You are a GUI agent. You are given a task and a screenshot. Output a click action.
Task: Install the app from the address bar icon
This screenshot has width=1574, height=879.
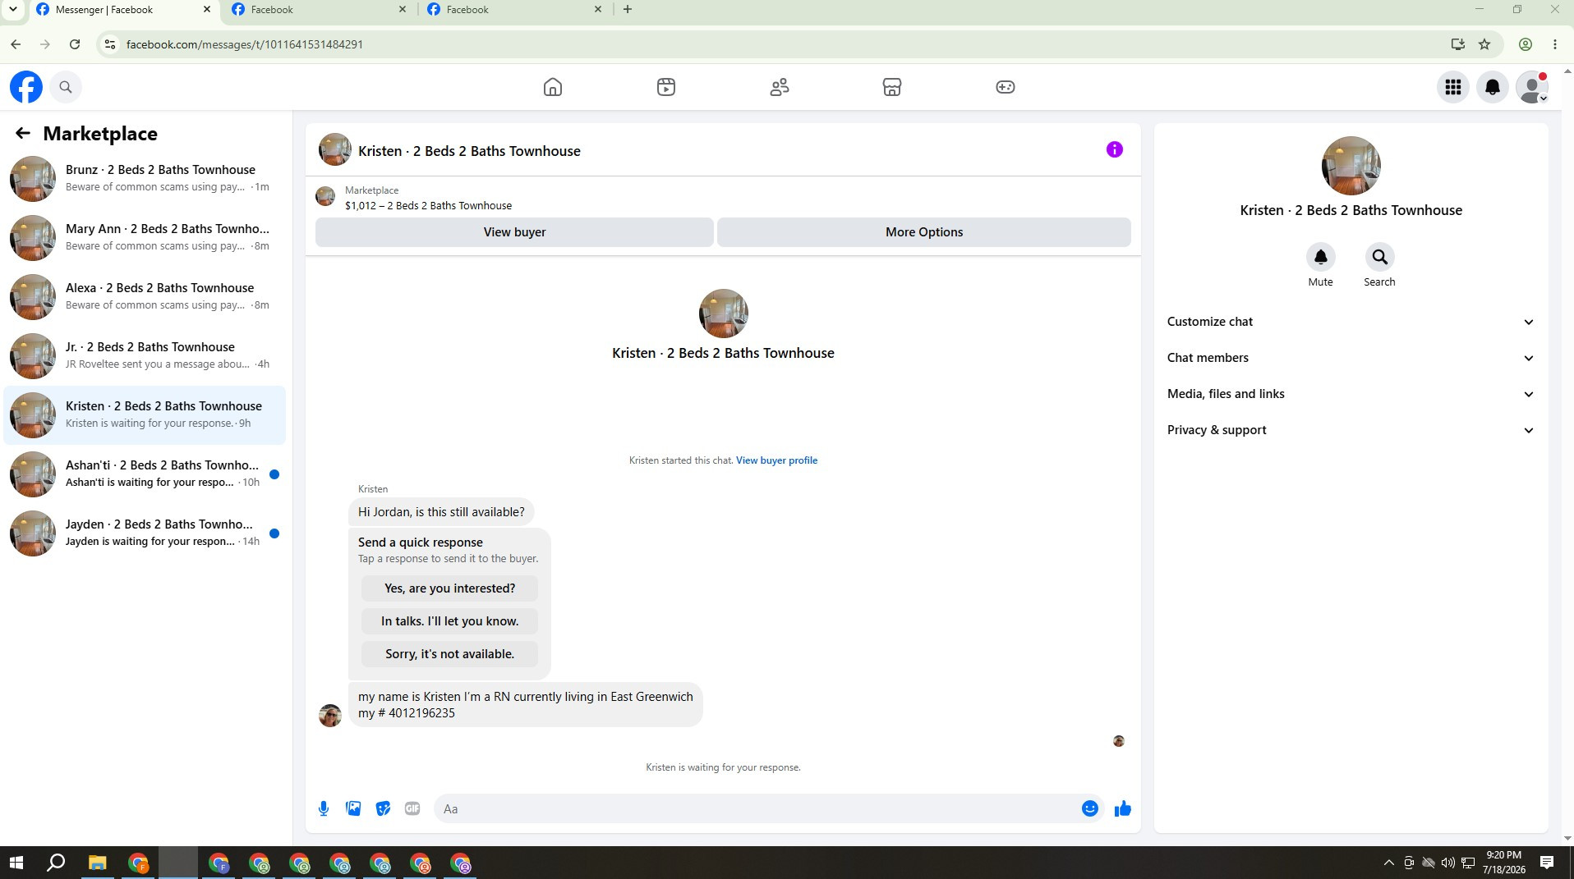1458,44
